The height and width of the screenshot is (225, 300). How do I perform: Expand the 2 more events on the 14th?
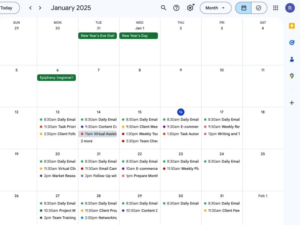click(86, 141)
